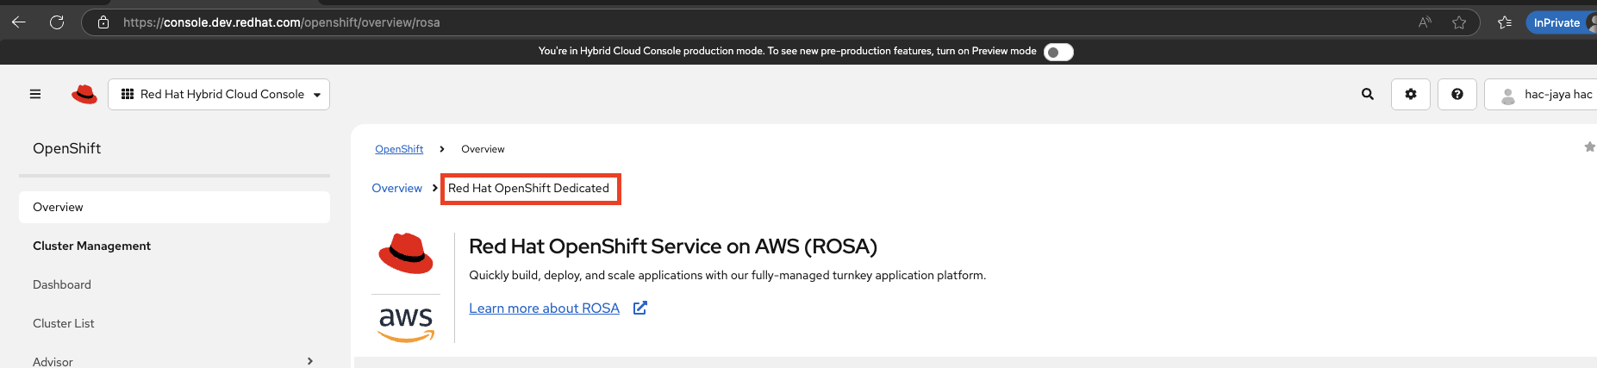Open Red Hat Hybrid Cloud Console dropdown
1597x368 pixels.
pyautogui.click(x=219, y=94)
